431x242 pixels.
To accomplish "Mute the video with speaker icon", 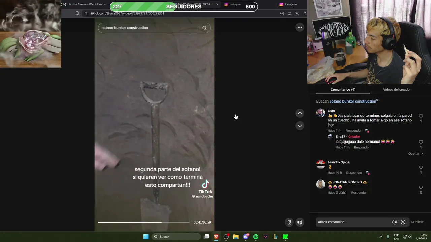I will [x=300, y=222].
